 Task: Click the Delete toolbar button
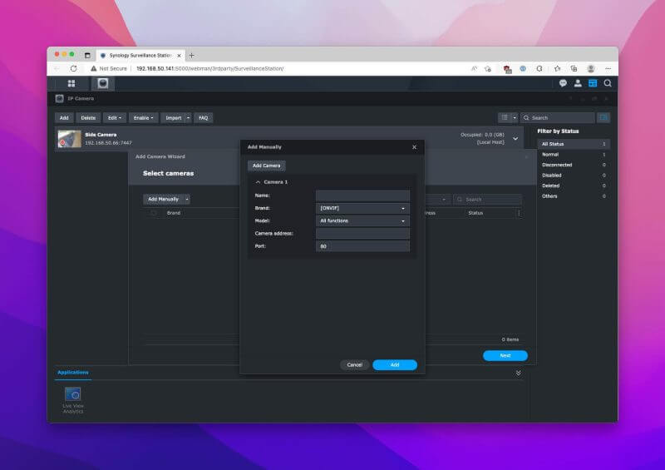coord(88,117)
